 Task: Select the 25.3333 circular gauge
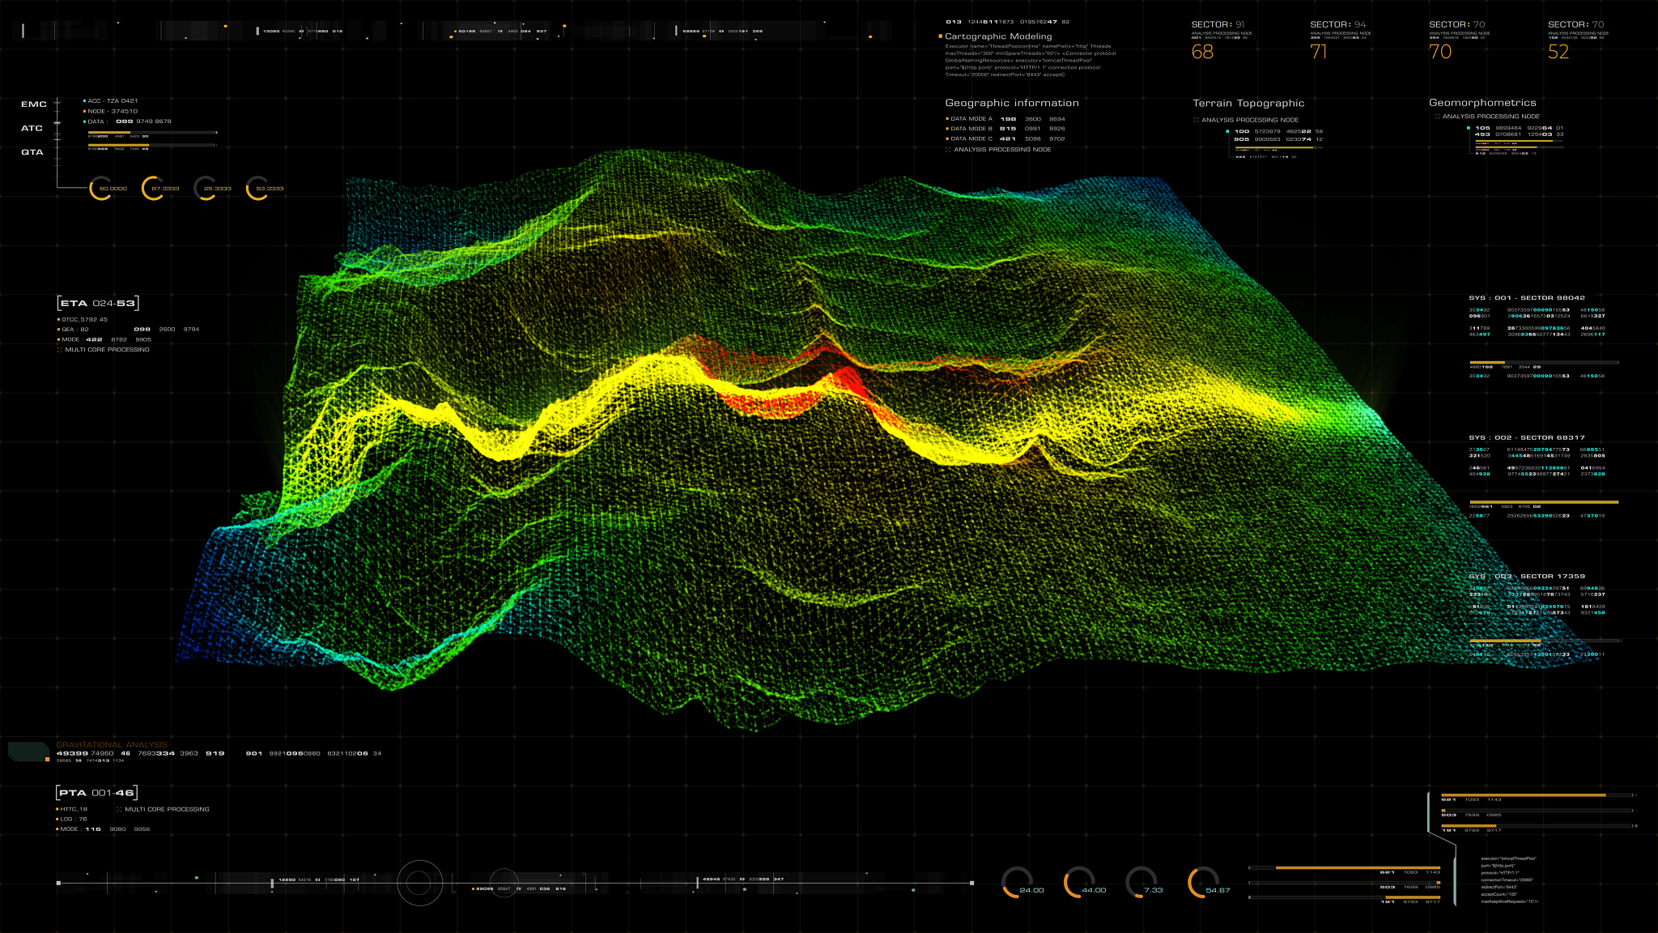[x=206, y=188]
